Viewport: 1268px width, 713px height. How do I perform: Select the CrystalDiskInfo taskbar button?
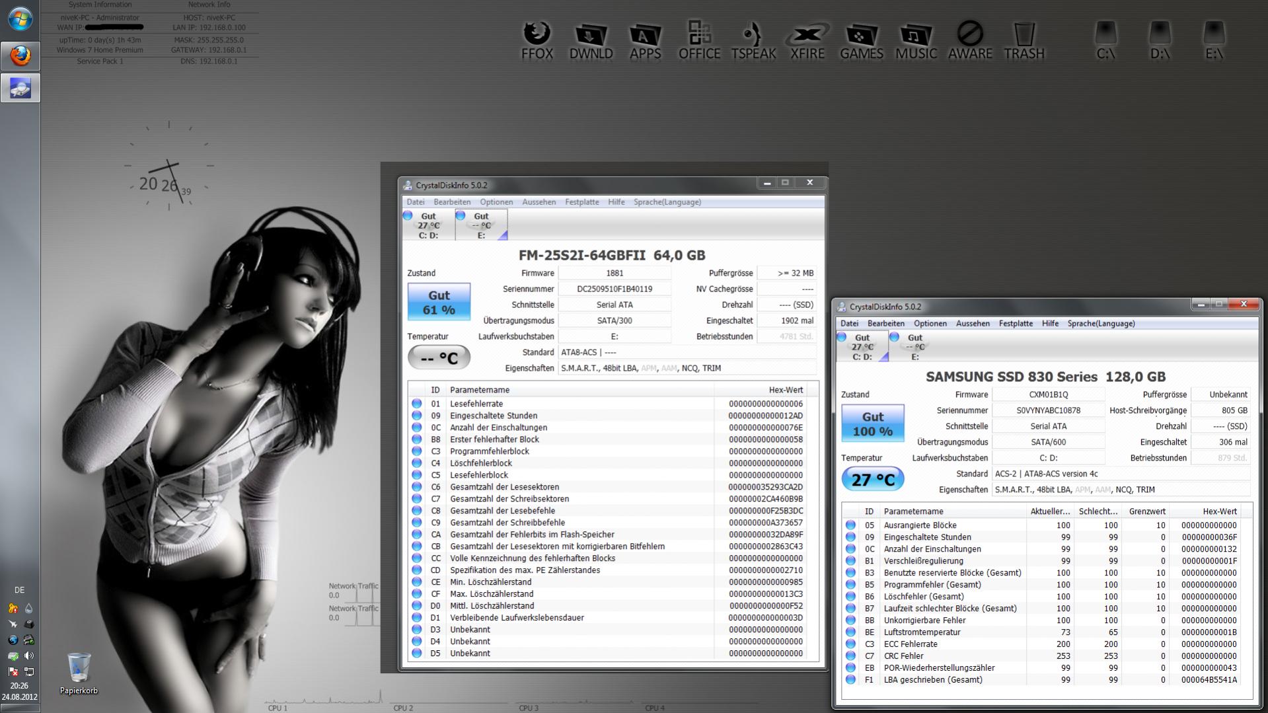pos(20,87)
